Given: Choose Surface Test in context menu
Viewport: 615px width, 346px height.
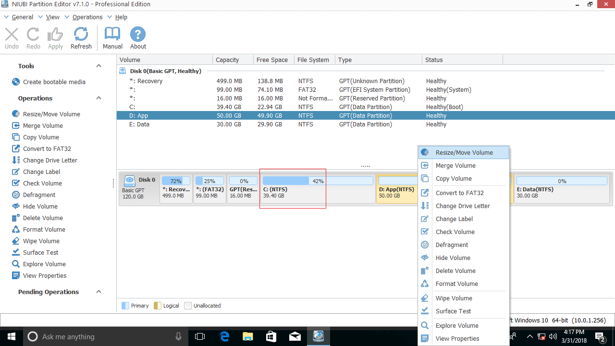Looking at the screenshot, I should coord(464,311).
